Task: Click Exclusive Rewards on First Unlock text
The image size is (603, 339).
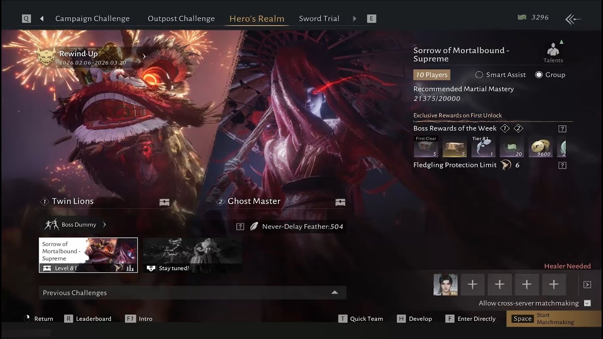Action: point(457,115)
